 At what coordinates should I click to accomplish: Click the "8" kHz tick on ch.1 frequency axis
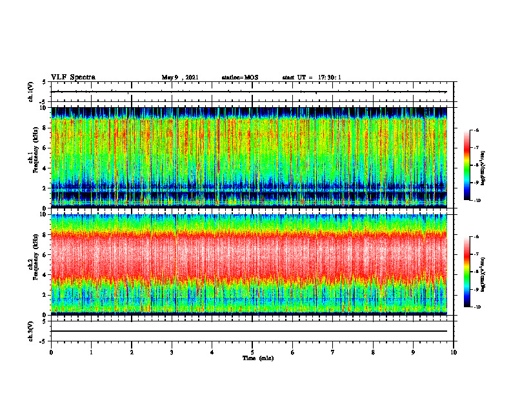45,128
